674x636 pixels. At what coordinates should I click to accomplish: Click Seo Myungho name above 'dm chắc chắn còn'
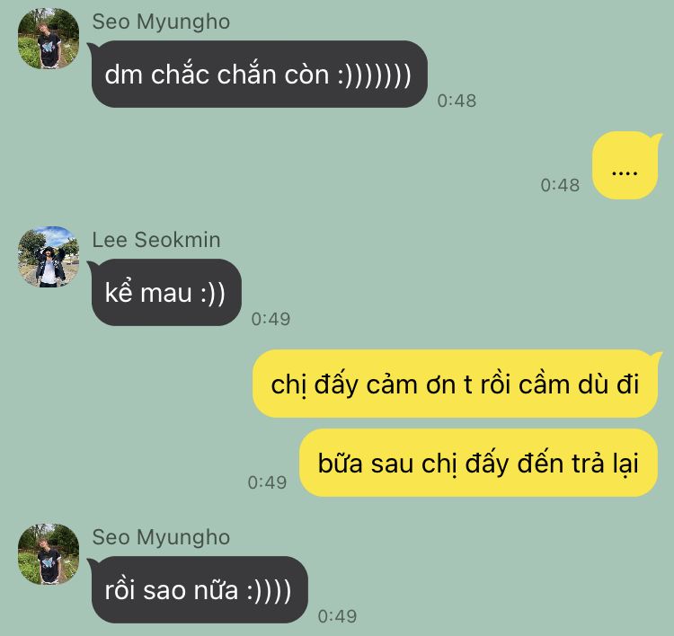pyautogui.click(x=161, y=22)
